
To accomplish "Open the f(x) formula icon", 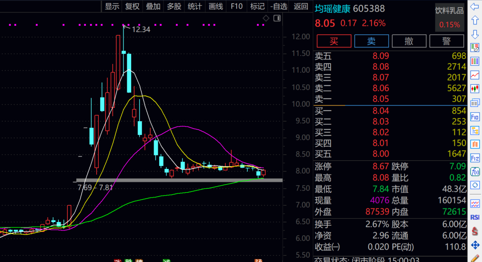I will [x=475, y=171].
